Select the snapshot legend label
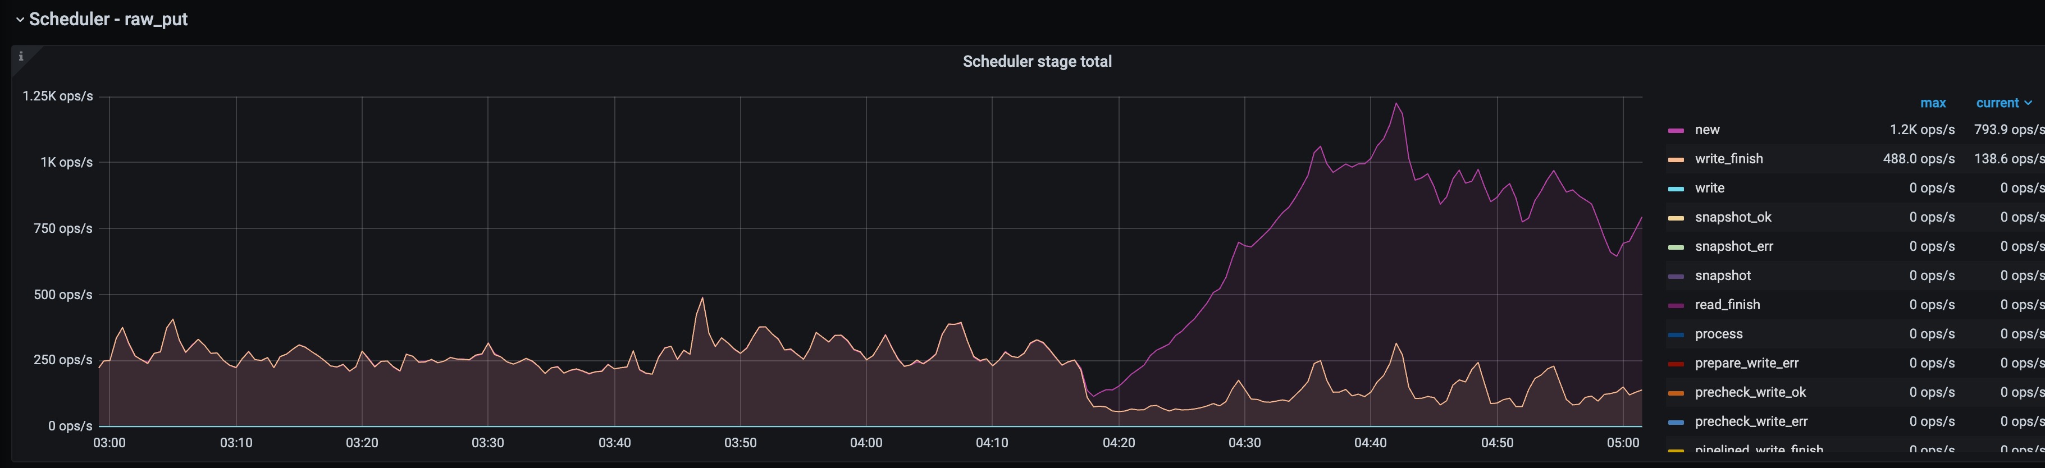 point(1723,276)
